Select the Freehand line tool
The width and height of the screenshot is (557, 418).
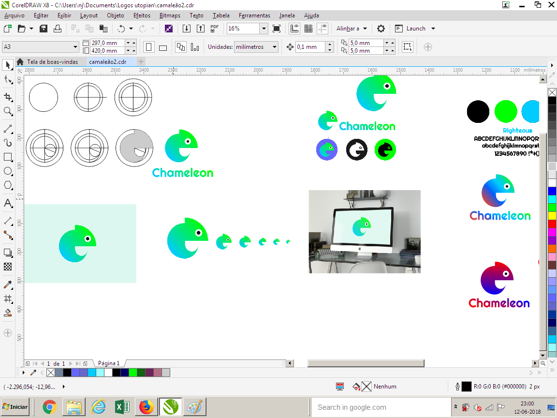coord(8,129)
